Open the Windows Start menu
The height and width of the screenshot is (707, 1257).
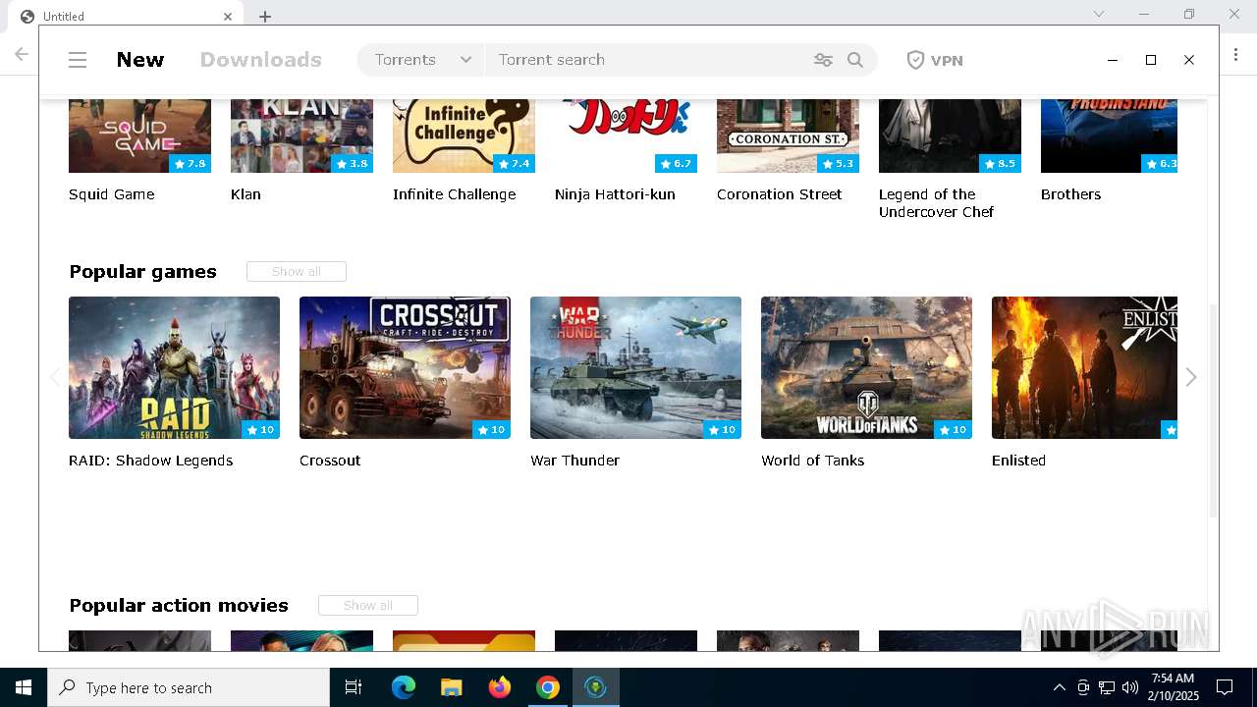[x=24, y=687]
